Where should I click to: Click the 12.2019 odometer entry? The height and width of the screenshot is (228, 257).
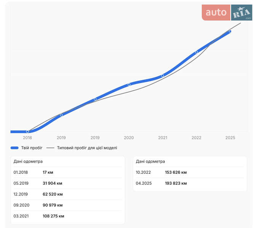[x=67, y=194]
